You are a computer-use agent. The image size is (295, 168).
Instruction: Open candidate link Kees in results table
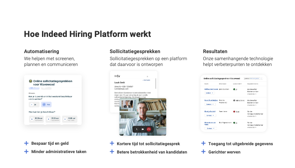pyautogui.click(x=211, y=100)
